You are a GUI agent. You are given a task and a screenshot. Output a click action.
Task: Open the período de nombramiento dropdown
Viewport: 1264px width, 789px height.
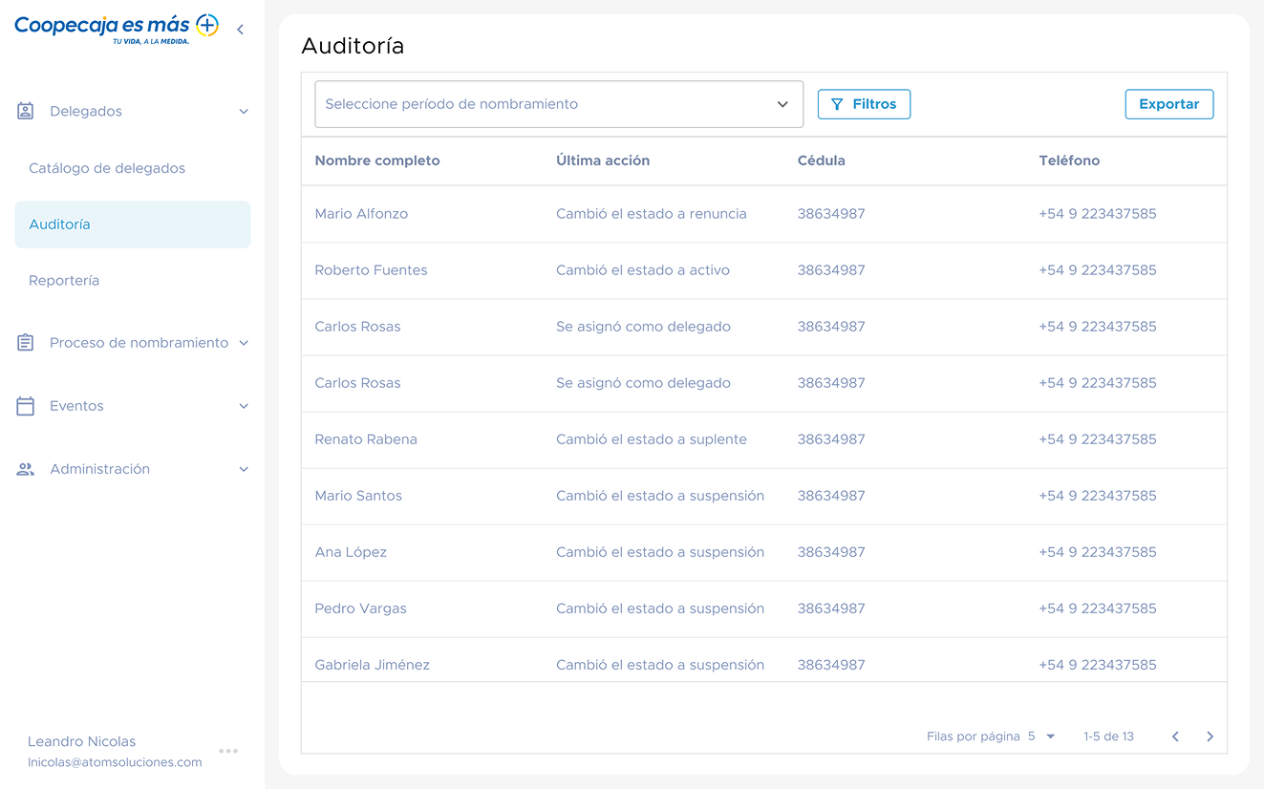[x=558, y=104]
